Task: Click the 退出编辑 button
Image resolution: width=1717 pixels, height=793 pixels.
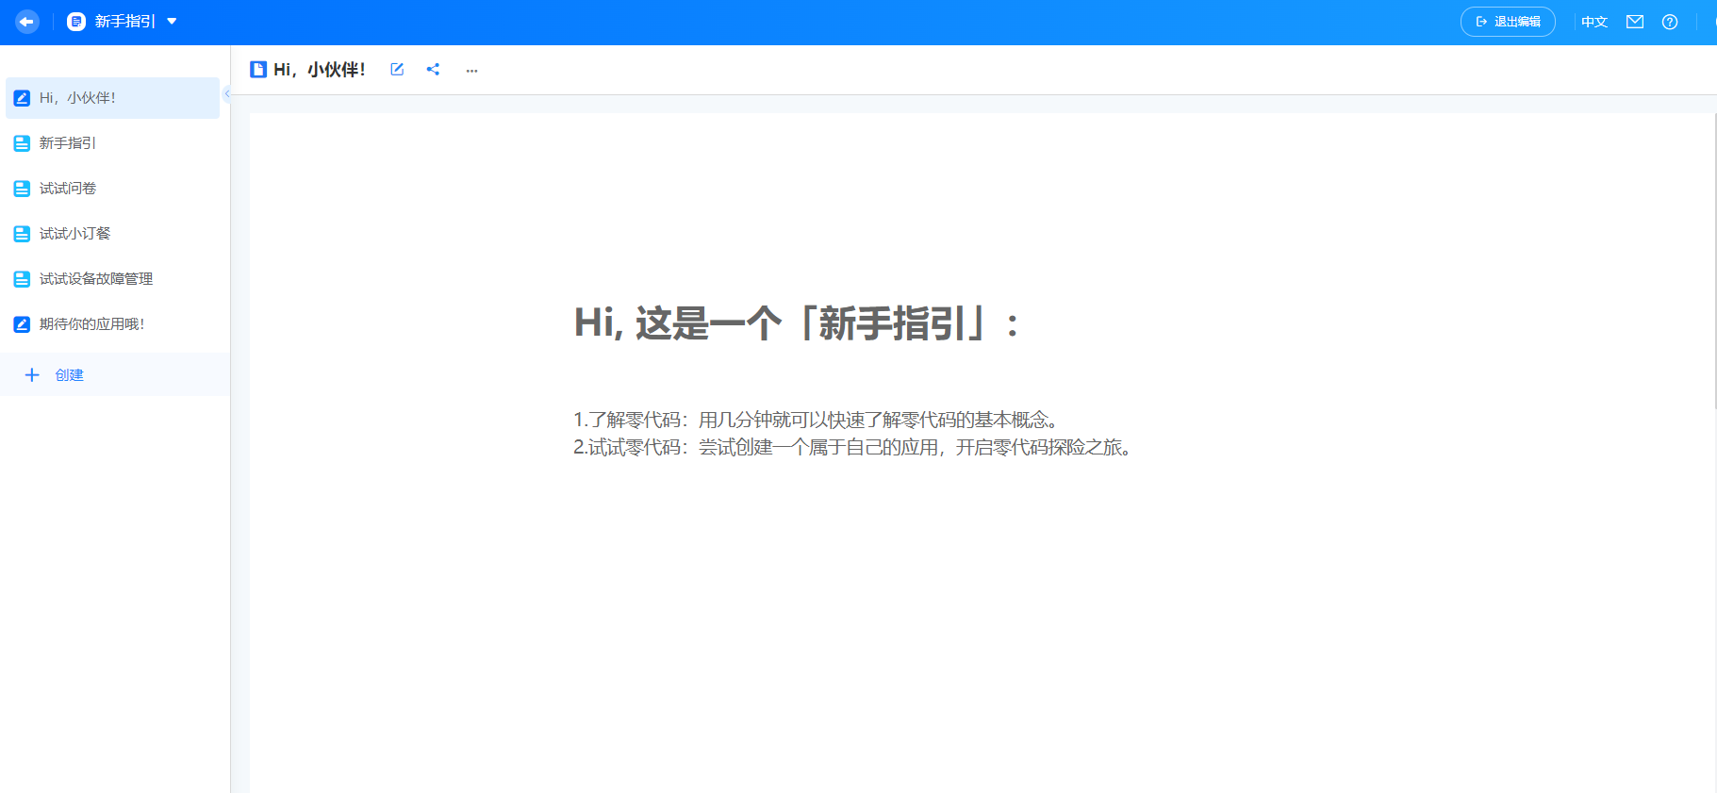Action: 1508,22
